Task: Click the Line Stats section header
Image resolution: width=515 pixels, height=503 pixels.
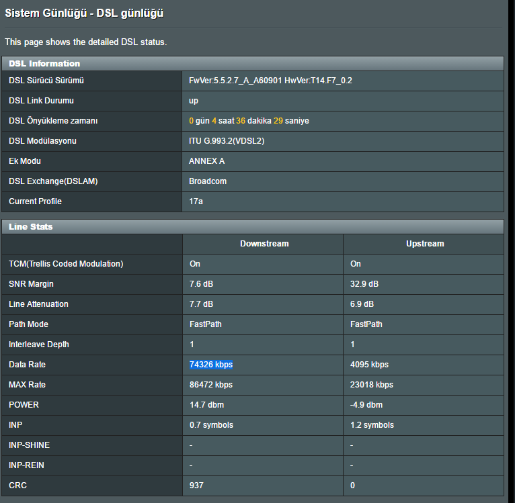Action: [x=253, y=226]
